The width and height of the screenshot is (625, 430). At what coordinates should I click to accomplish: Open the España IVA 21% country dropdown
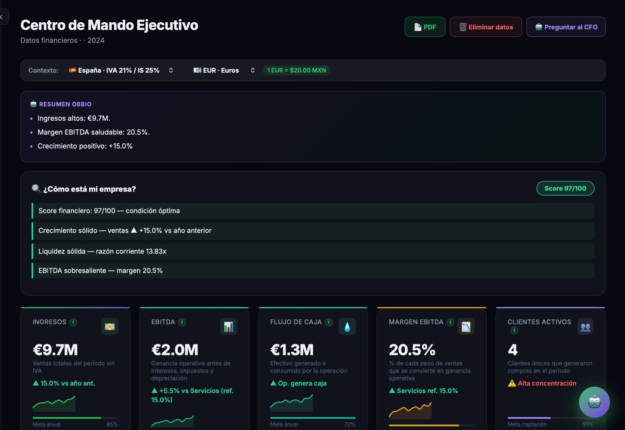coord(121,70)
